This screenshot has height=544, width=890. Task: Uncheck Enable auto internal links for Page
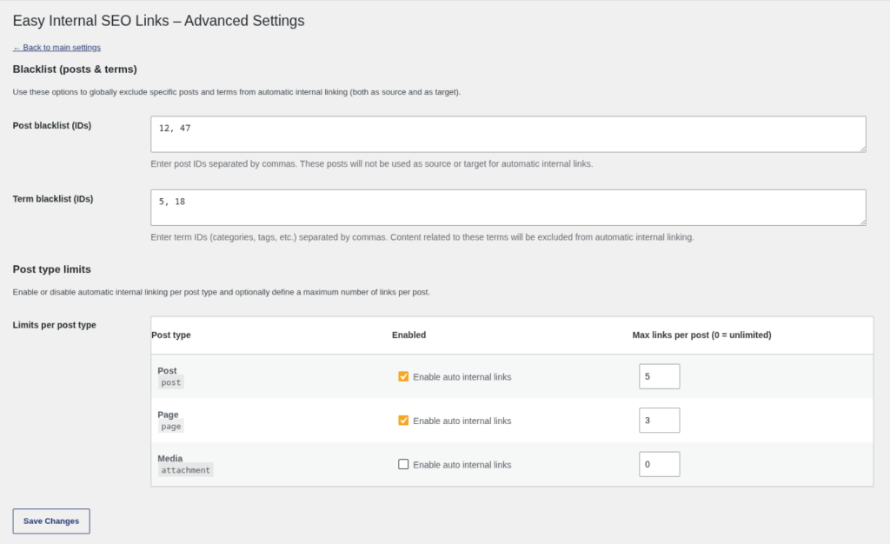403,421
